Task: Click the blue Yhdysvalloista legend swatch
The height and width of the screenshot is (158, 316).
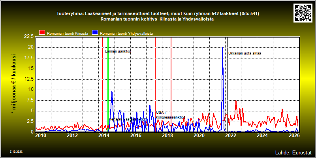Action: [x=95, y=33]
